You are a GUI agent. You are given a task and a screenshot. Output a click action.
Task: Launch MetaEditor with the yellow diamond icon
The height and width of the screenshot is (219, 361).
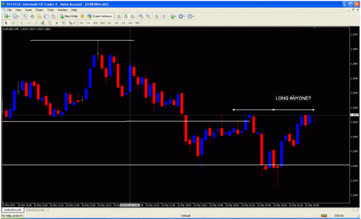(82, 16)
